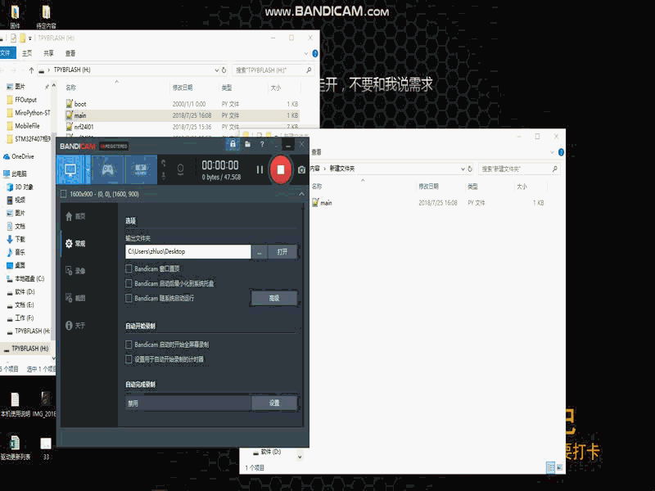Select boot file in TPYBFLASH window

(182, 104)
